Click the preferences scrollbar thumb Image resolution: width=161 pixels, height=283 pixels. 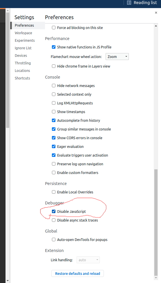(x=156, y=222)
